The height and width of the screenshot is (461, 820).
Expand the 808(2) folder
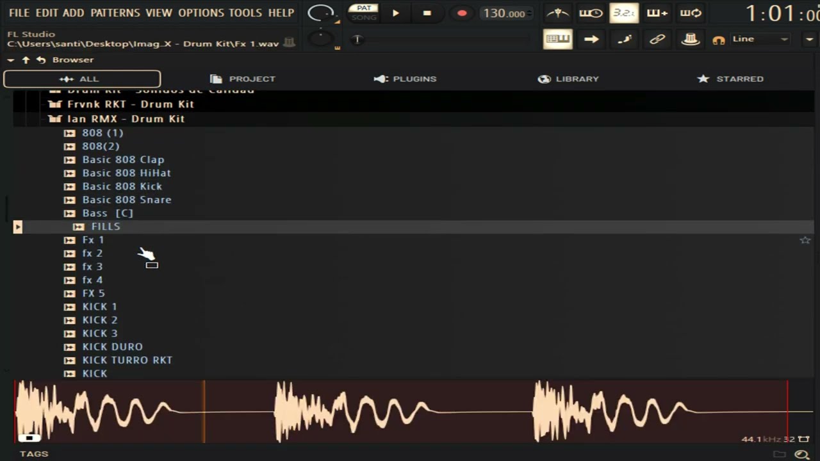pyautogui.click(x=92, y=147)
